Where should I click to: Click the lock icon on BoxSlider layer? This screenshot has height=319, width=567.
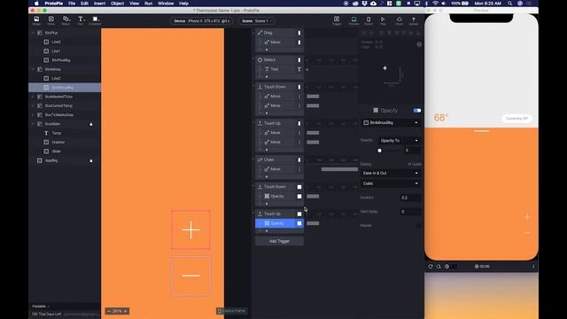pos(91,124)
